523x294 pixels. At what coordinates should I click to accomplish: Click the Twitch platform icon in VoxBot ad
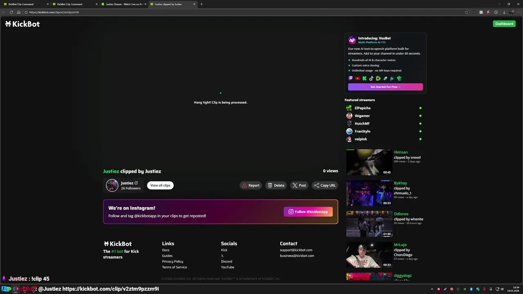[x=351, y=78]
